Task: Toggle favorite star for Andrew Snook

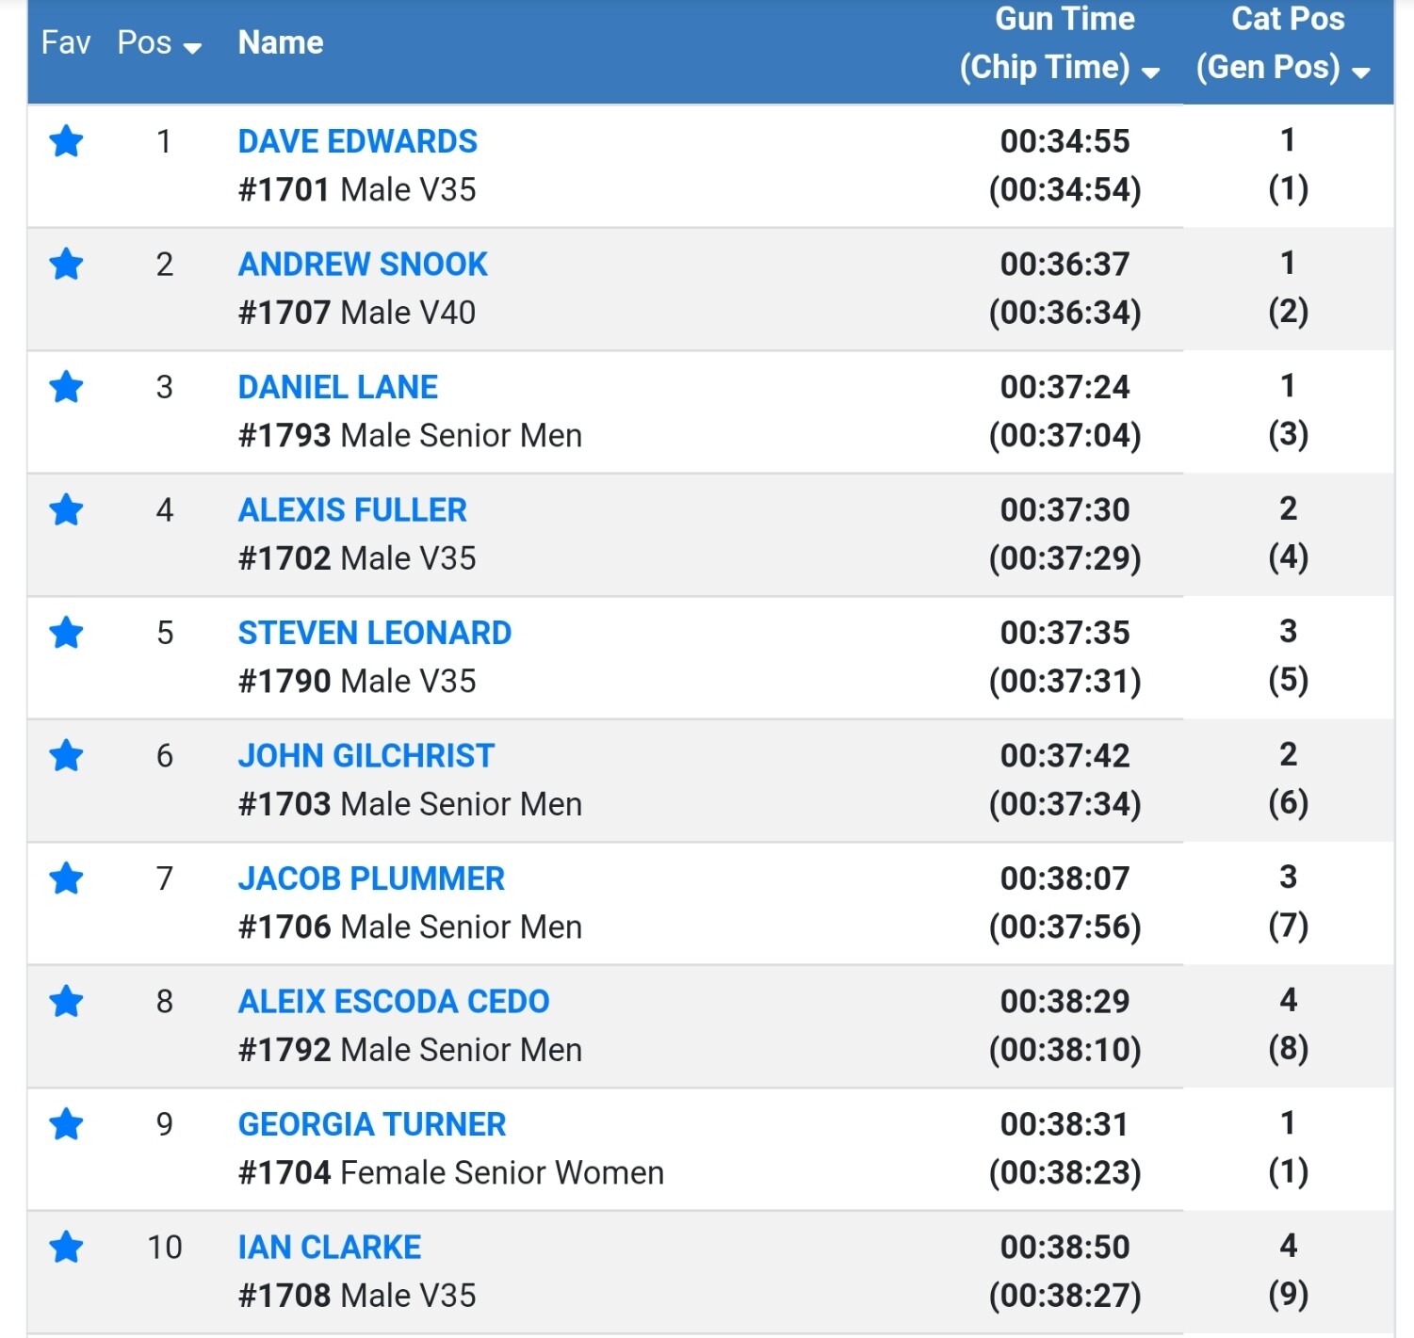Action: [x=66, y=265]
